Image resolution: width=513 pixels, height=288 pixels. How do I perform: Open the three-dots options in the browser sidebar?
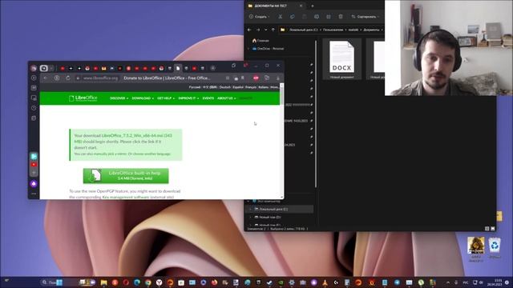[34, 194]
